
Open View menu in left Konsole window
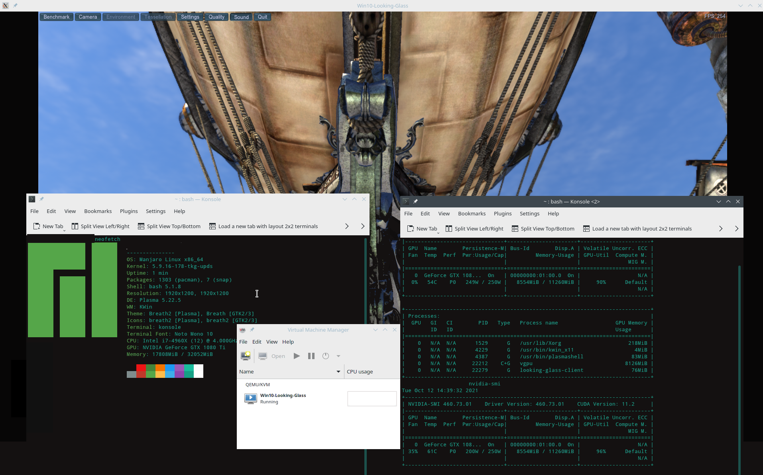70,211
